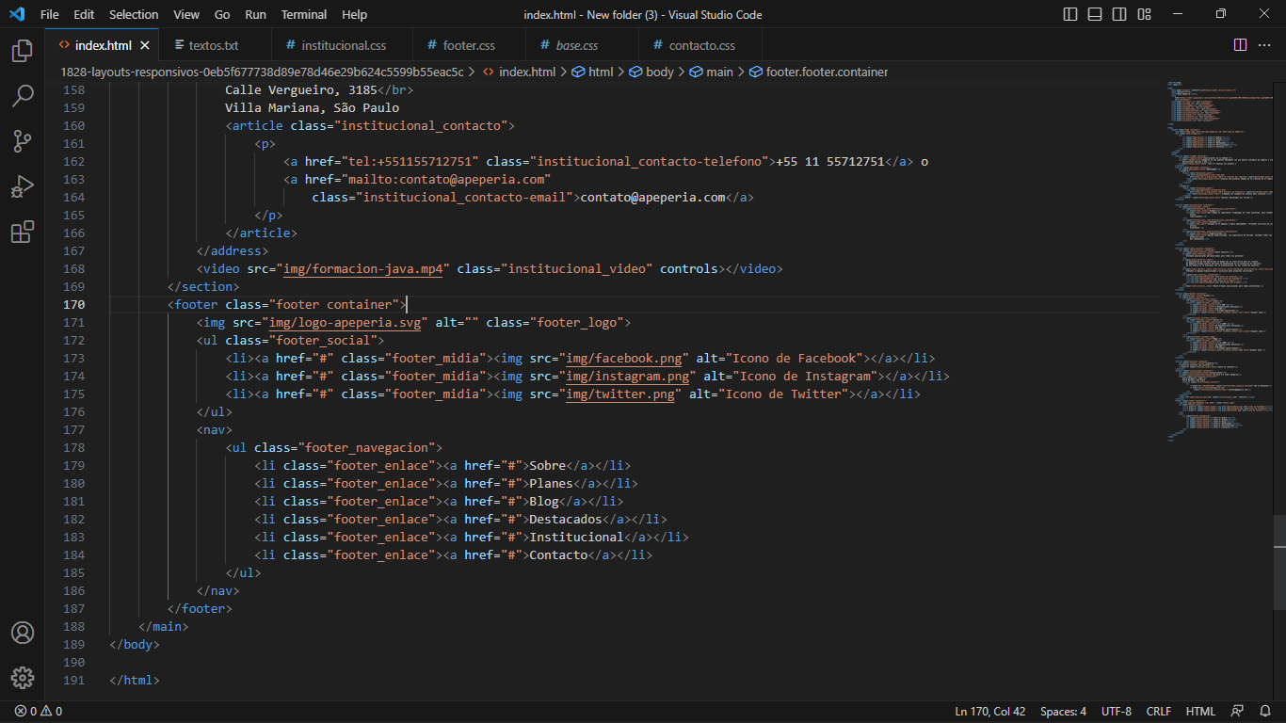Screen dimensions: 1286x723
Task: Toggle the secondary side bar layout button
Action: click(1119, 14)
